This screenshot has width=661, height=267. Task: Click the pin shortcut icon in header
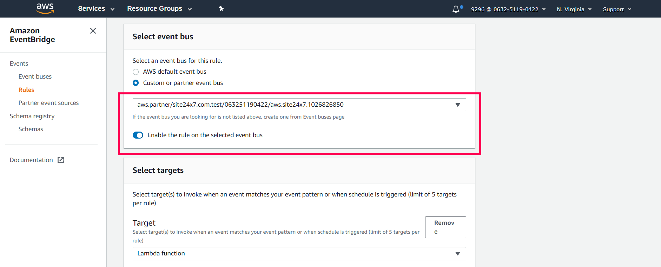pos(221,9)
